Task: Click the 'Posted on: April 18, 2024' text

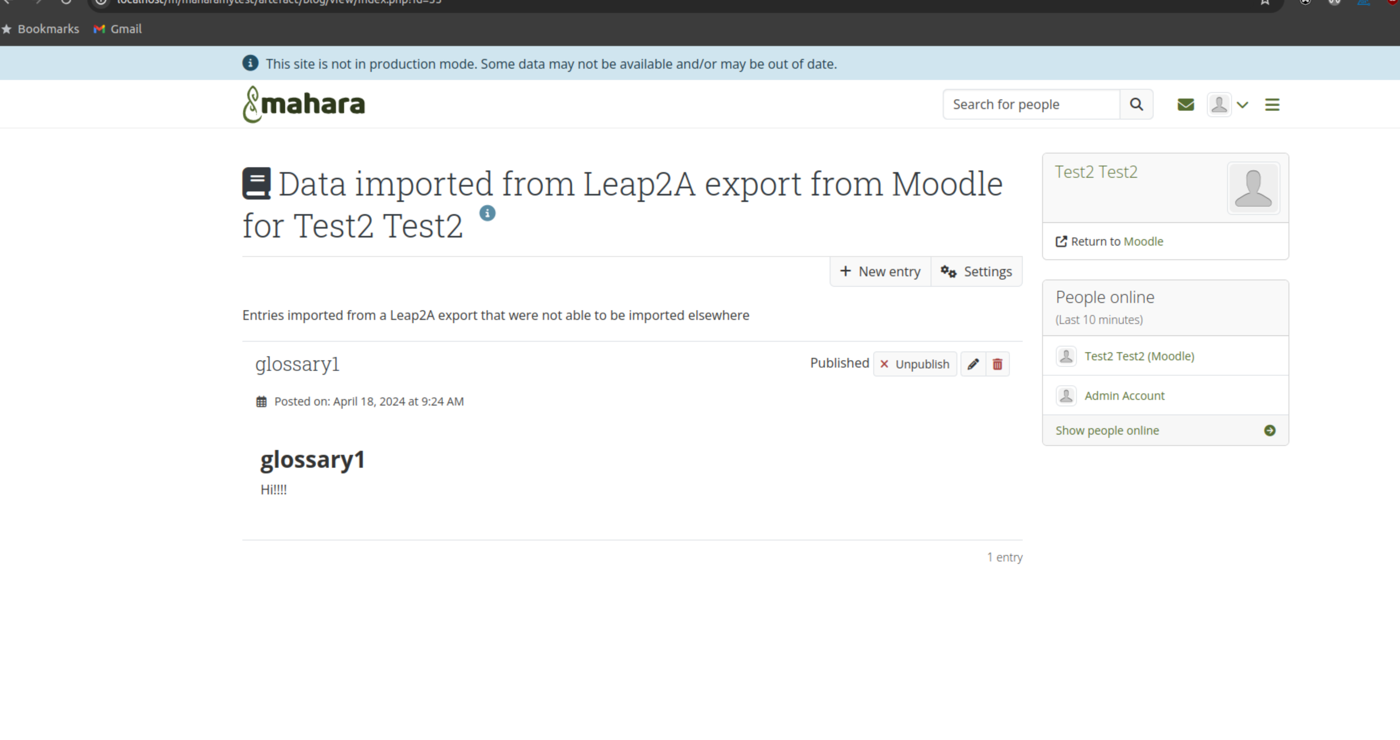Action: 369,402
